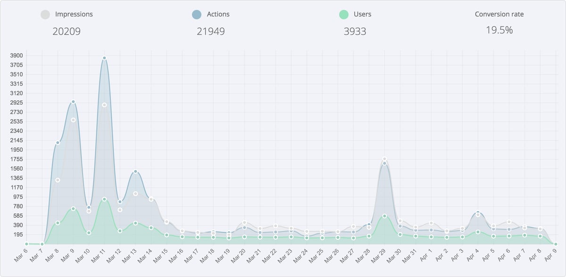Click the 20209 impressions total
The height and width of the screenshot is (277, 566).
[67, 32]
